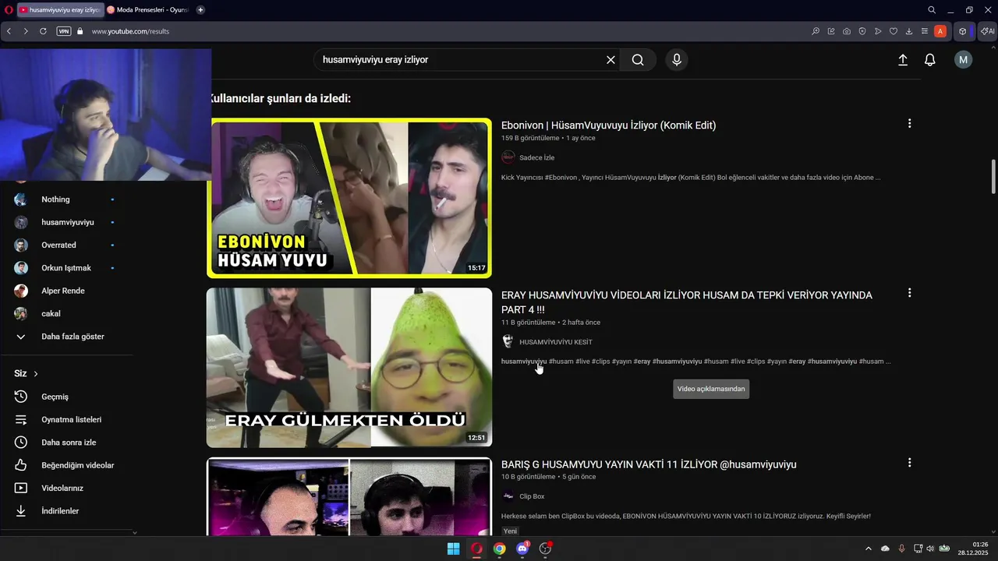Open Google Chrome from the taskbar

(x=499, y=549)
